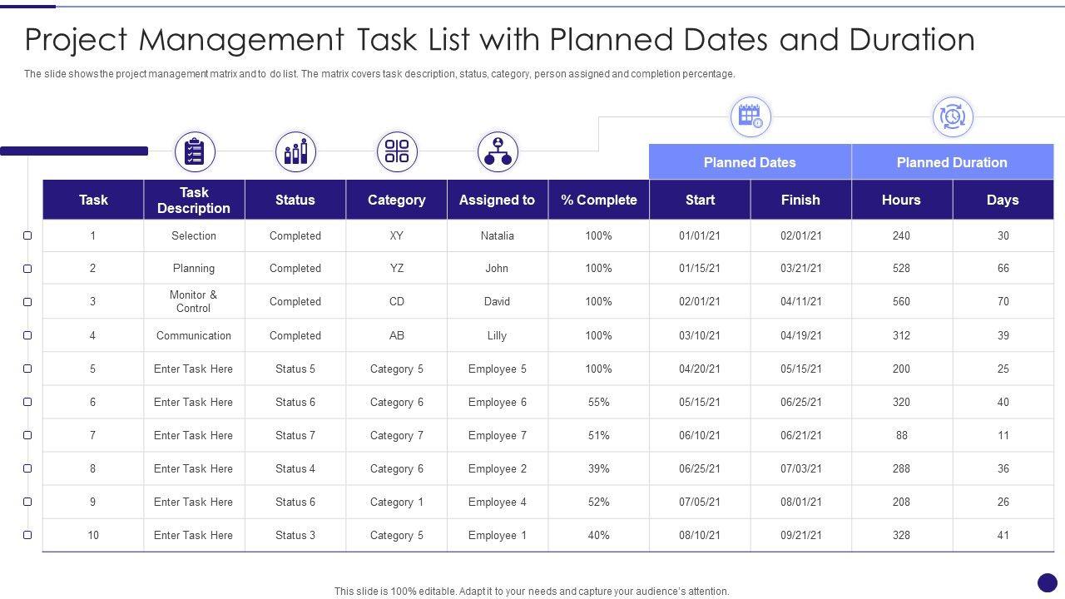Mark the task 3 row checkbox
1065x599 pixels.
27,302
